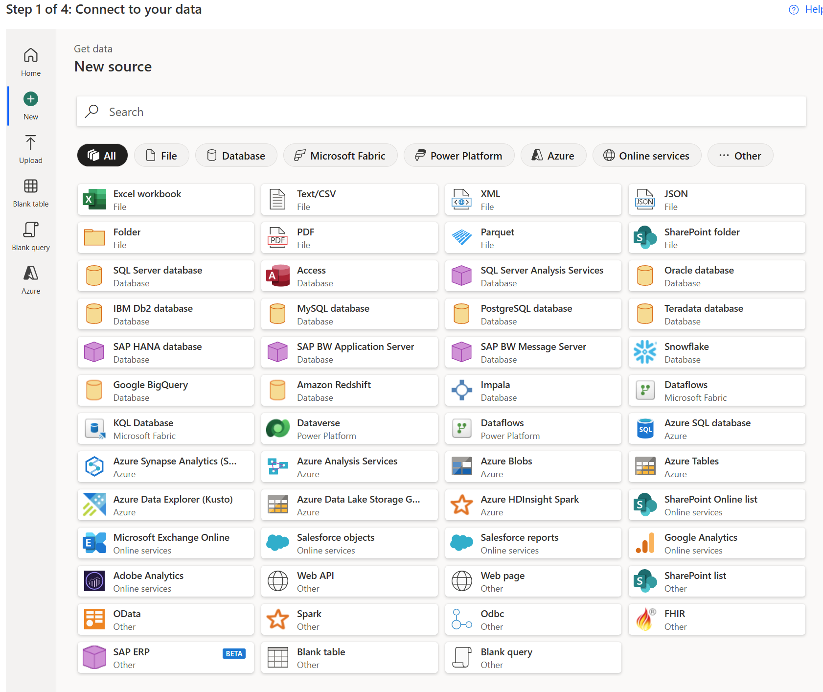Select the Azure HDInsight Spark star icon
This screenshot has height=692, width=823.
pyautogui.click(x=461, y=505)
